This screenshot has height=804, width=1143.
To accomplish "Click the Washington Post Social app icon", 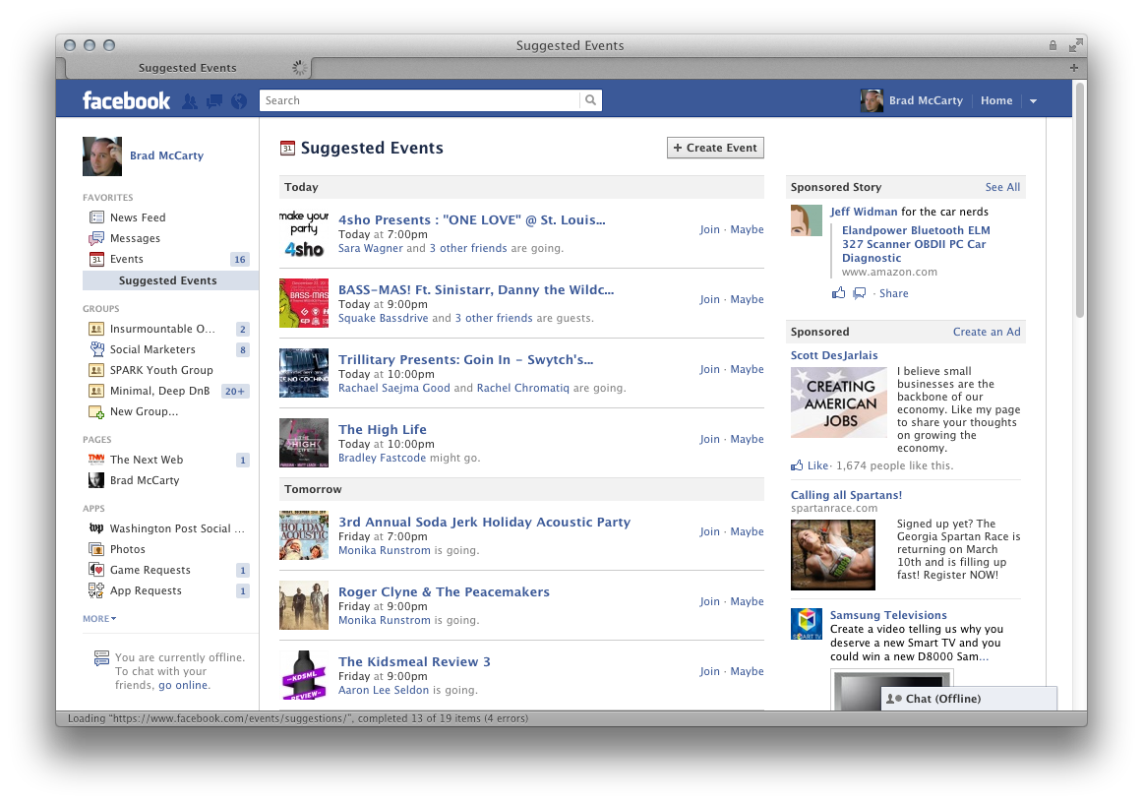I will tap(96, 528).
